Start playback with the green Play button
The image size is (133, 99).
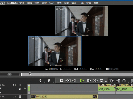tap(82, 81)
